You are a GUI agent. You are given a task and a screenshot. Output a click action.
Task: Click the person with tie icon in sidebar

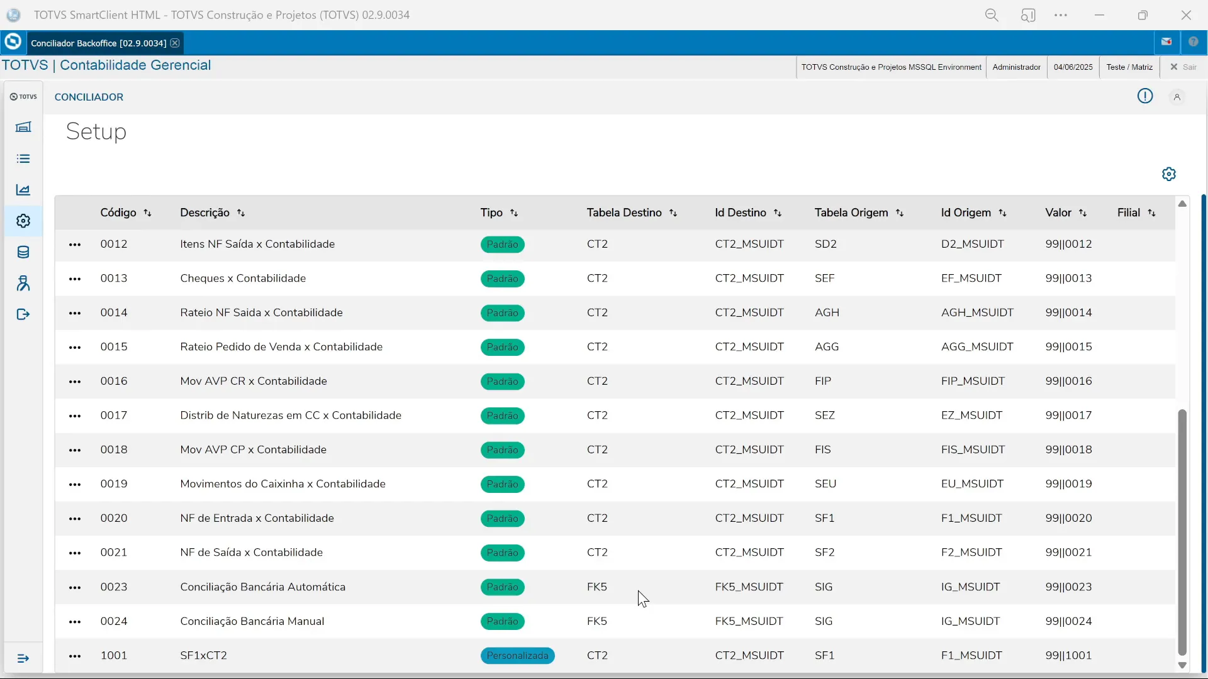point(23,284)
